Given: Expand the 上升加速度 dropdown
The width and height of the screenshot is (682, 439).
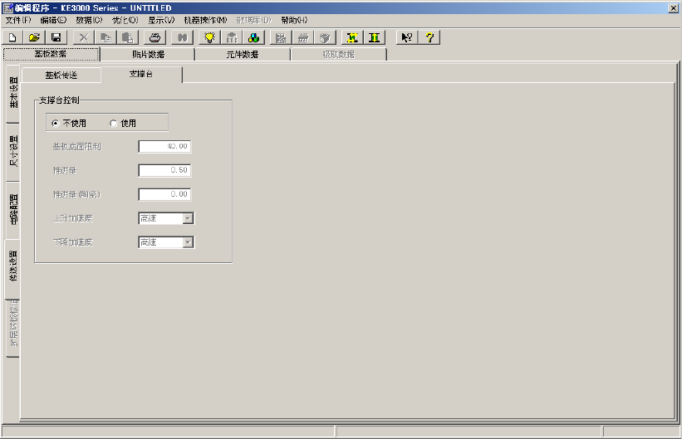Looking at the screenshot, I should tap(188, 218).
